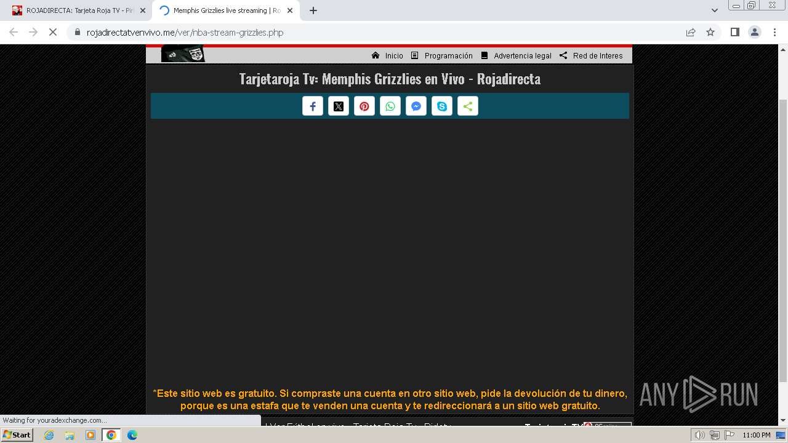
Task: Select Chrome in the taskbar
Action: 111,435
